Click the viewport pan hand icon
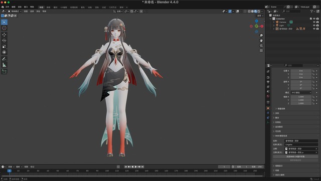This screenshot has width=321, height=181. pyautogui.click(x=261, y=40)
